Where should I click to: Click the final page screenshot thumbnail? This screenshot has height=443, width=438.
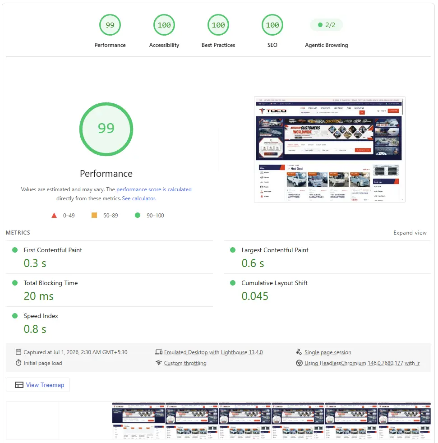[329, 149]
